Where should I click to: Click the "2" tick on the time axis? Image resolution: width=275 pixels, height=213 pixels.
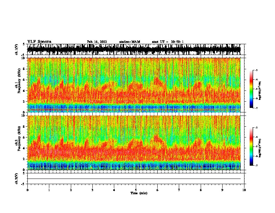click(71, 190)
